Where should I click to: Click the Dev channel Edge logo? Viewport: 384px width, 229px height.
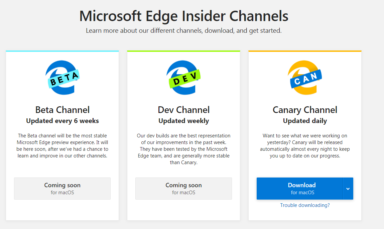point(183,78)
